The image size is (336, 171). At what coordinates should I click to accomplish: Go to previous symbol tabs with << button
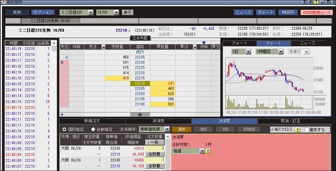coord(13,21)
